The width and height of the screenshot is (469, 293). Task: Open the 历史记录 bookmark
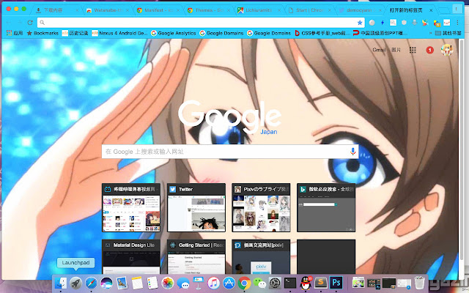point(75,33)
